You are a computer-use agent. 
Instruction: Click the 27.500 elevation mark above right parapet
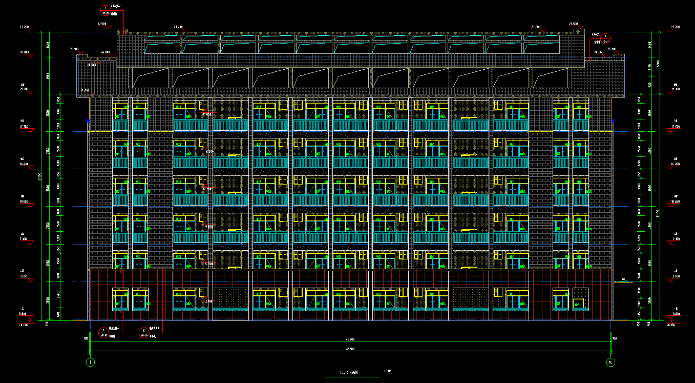(573, 24)
